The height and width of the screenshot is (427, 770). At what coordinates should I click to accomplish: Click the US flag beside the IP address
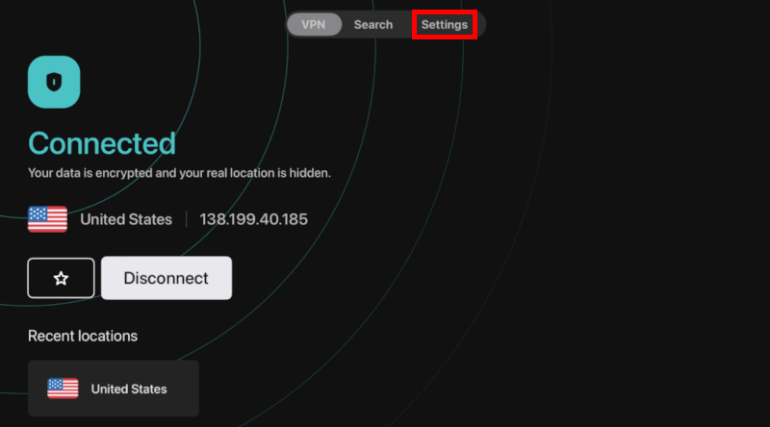click(47, 219)
